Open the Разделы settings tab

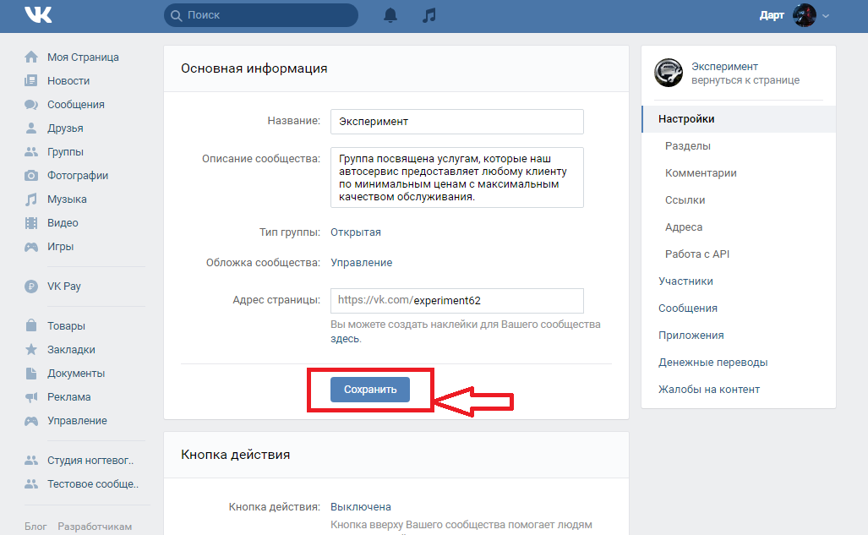687,146
